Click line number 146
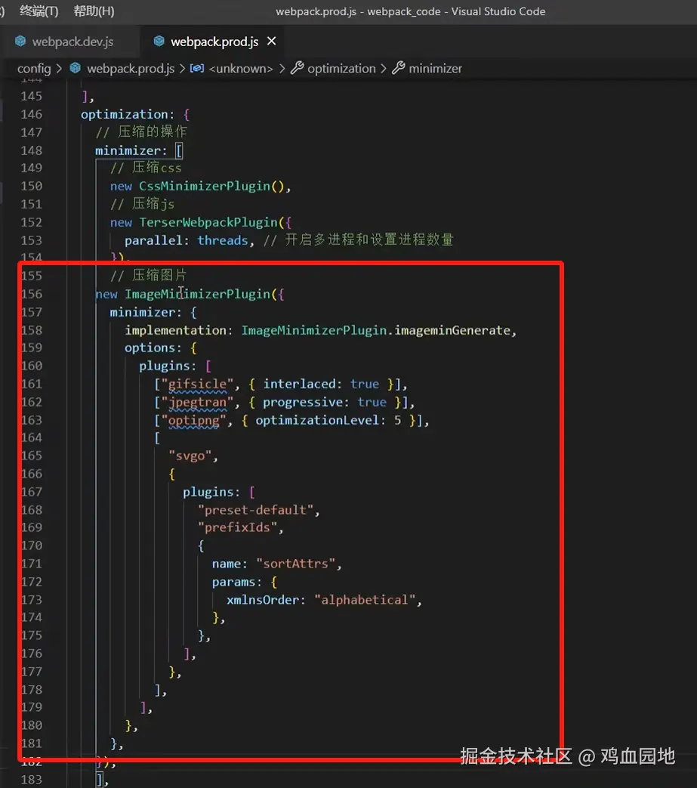 (31, 115)
